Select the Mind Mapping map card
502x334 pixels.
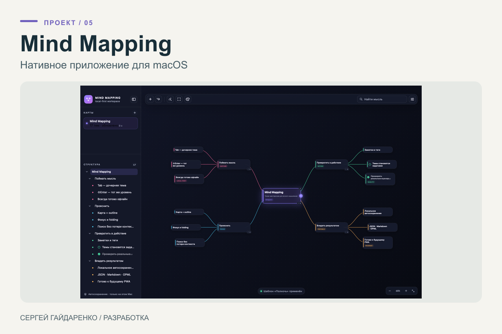tap(110, 123)
